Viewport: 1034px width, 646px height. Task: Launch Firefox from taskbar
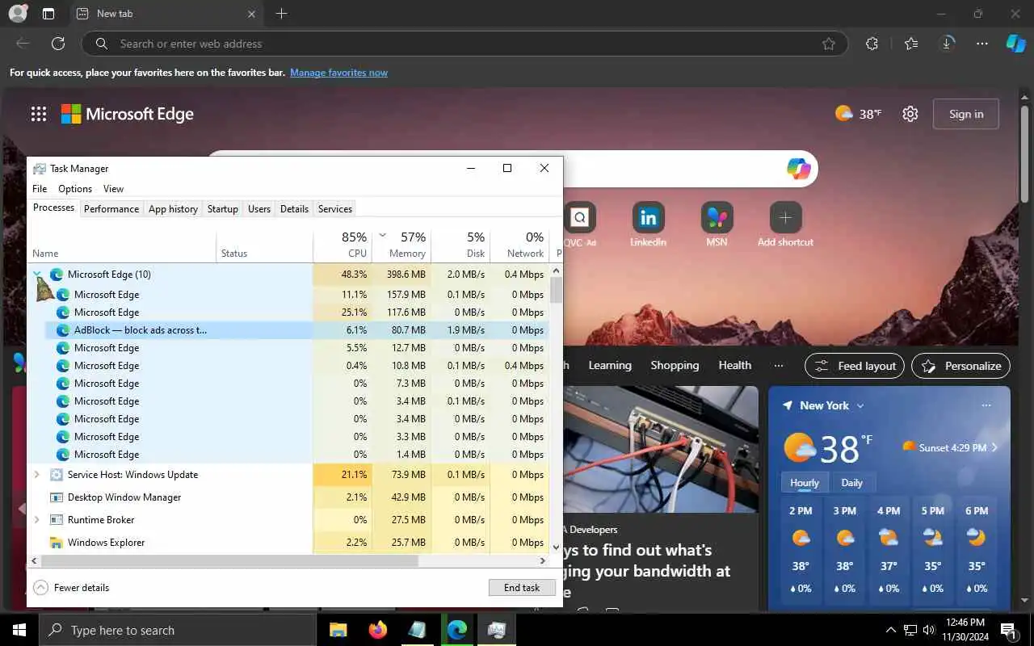coord(377,630)
